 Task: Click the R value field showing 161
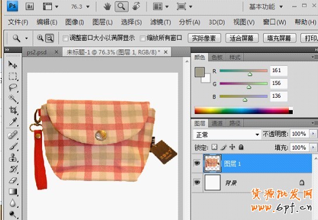click(279, 70)
